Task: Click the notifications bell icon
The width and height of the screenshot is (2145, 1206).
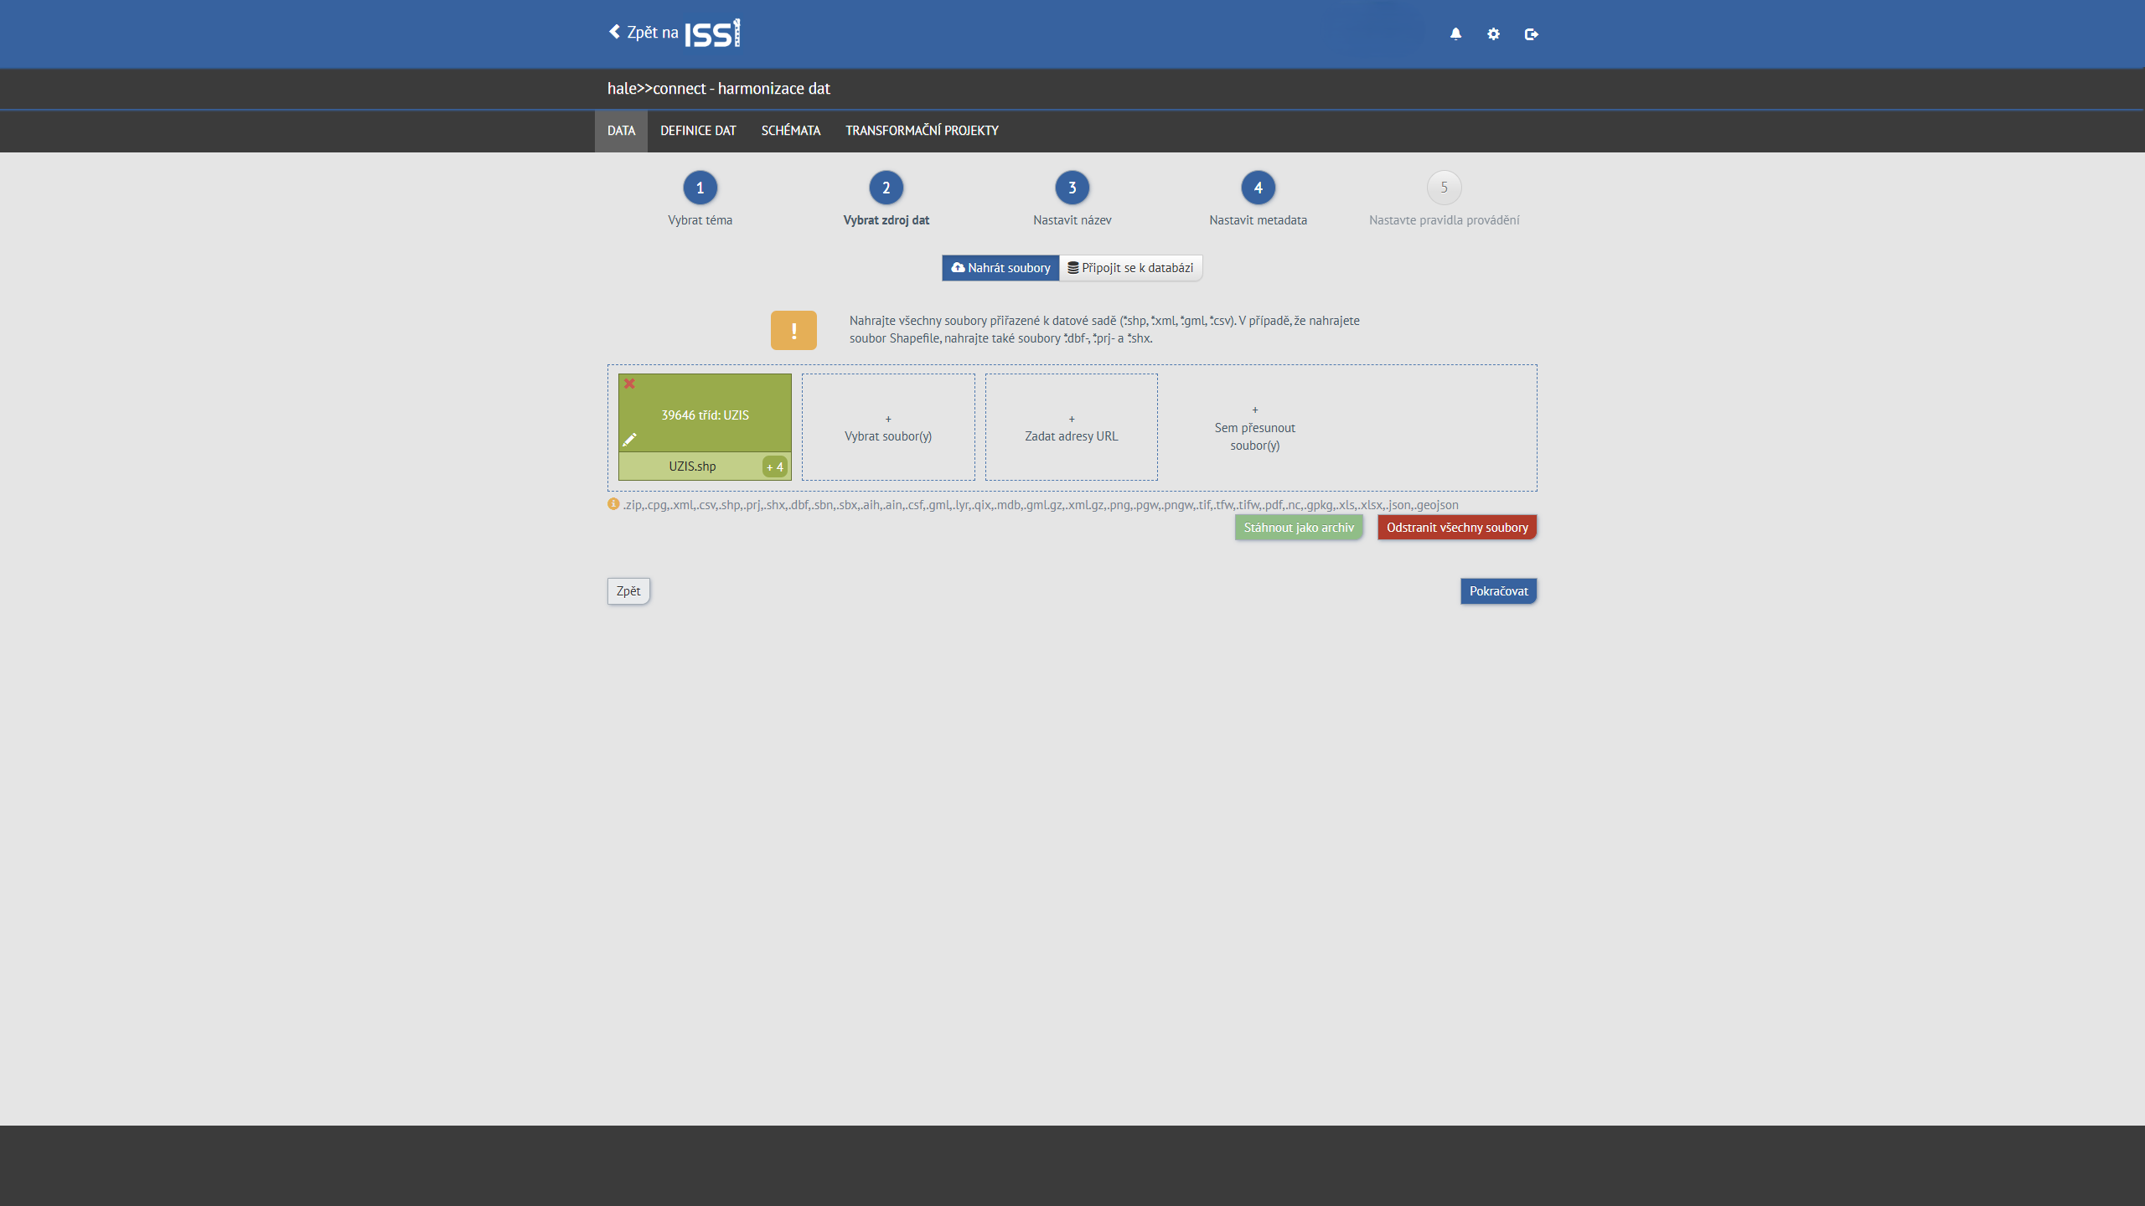Action: coord(1455,34)
